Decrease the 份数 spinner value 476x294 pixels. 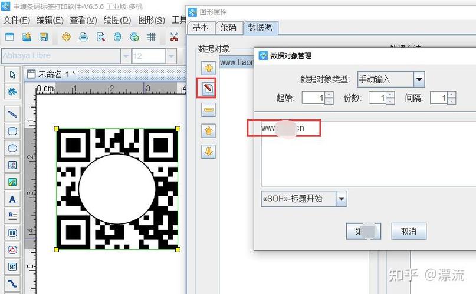coord(390,101)
